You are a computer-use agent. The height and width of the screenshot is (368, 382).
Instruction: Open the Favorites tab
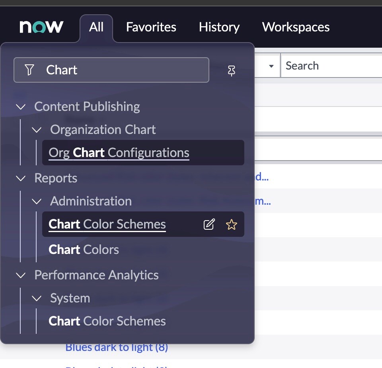point(151,27)
